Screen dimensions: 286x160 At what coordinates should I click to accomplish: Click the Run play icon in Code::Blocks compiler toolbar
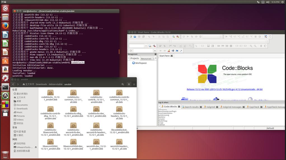(x=188, y=37)
